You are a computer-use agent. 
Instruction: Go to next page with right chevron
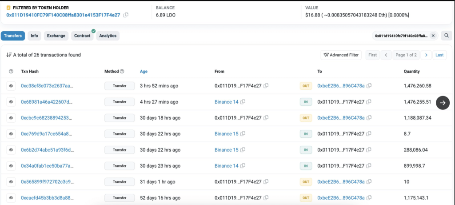click(x=426, y=55)
